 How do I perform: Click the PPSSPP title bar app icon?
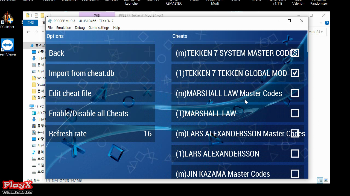pos(50,21)
